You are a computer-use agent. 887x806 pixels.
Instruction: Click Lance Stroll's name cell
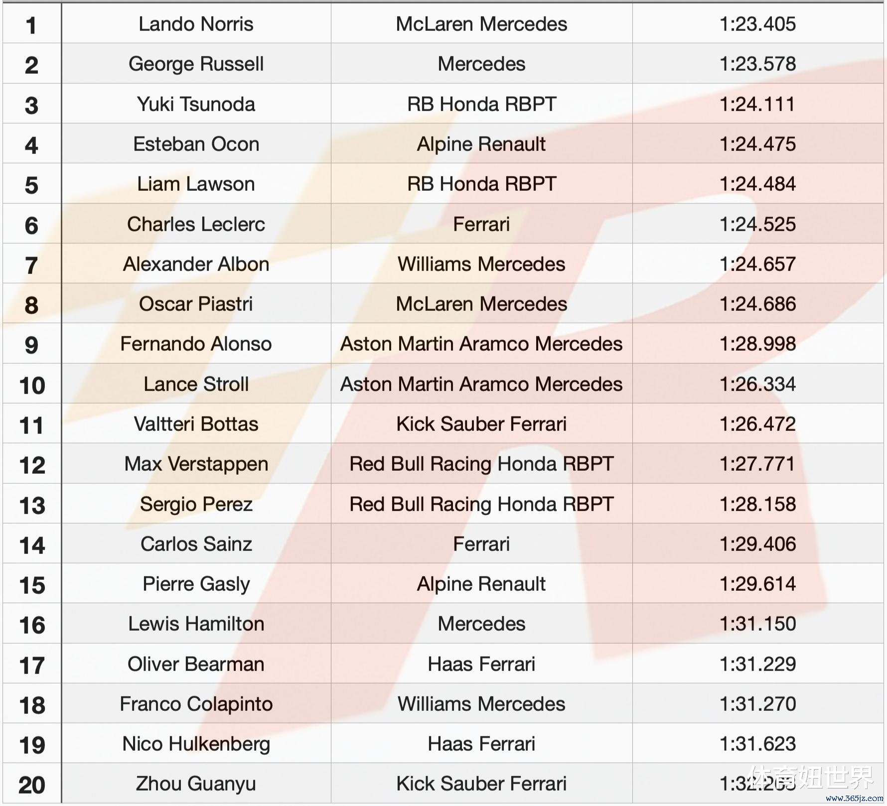pos(196,384)
